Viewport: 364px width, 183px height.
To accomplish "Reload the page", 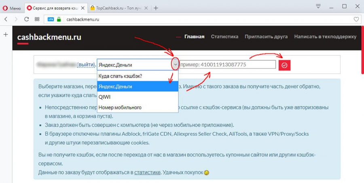I will click(x=26, y=19).
